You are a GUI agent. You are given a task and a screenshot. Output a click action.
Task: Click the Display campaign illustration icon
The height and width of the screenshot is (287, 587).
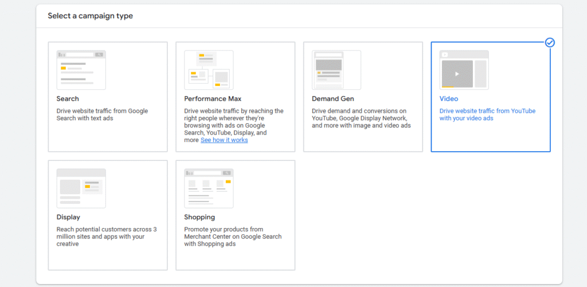point(81,188)
